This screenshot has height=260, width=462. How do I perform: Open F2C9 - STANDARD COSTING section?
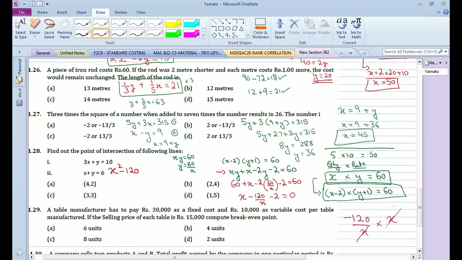pyautogui.click(x=119, y=53)
